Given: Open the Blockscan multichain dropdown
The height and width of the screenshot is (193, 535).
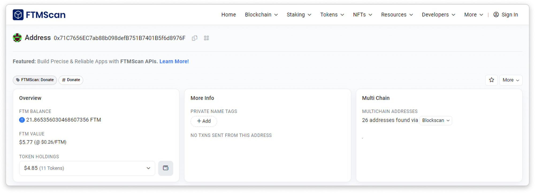Looking at the screenshot, I should pyautogui.click(x=435, y=120).
